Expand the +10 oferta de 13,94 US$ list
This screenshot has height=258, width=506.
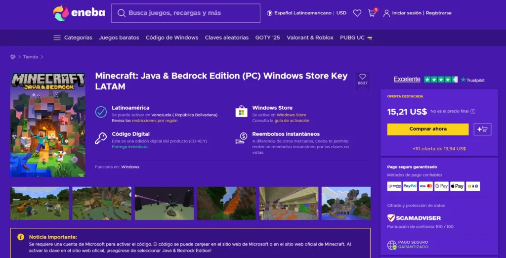click(x=439, y=149)
